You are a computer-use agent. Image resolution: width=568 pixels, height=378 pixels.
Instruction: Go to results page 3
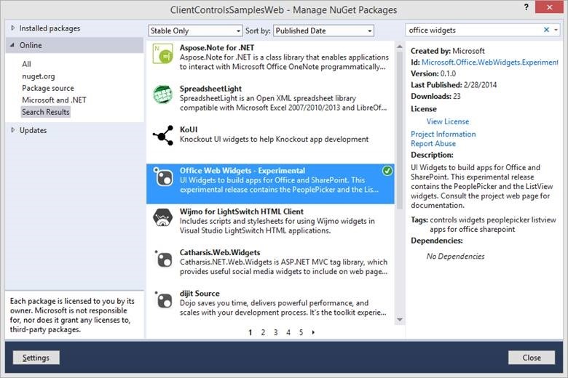pyautogui.click(x=275, y=332)
